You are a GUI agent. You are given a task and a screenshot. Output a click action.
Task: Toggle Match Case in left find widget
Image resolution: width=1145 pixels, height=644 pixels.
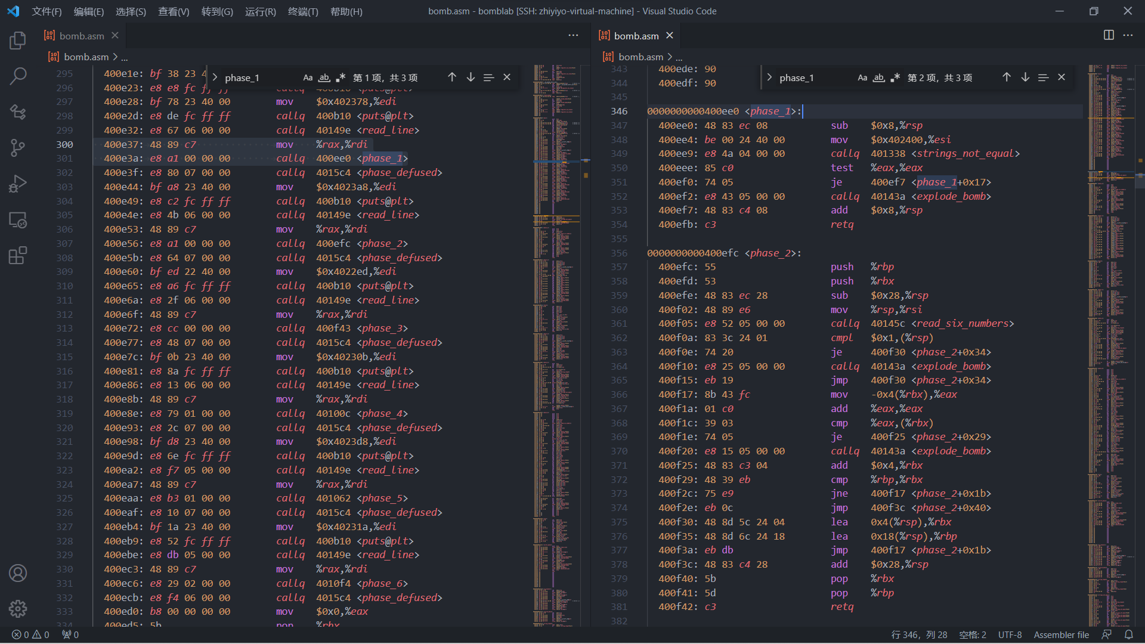point(308,78)
